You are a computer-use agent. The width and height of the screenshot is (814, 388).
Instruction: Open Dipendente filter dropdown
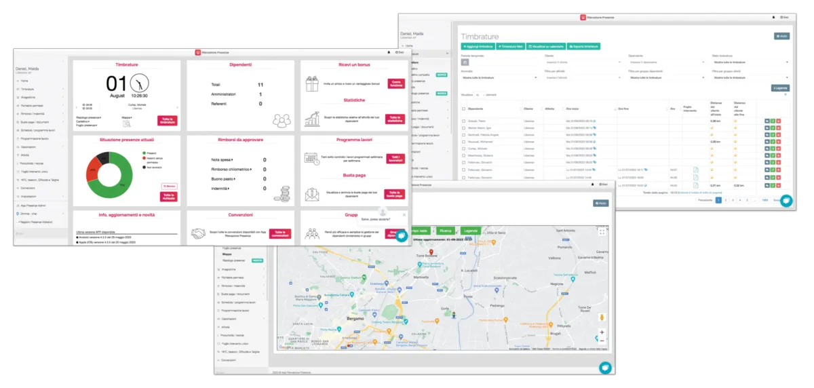[667, 62]
